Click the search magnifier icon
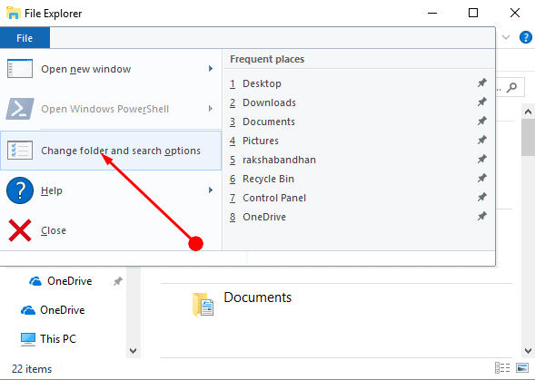 511,87
